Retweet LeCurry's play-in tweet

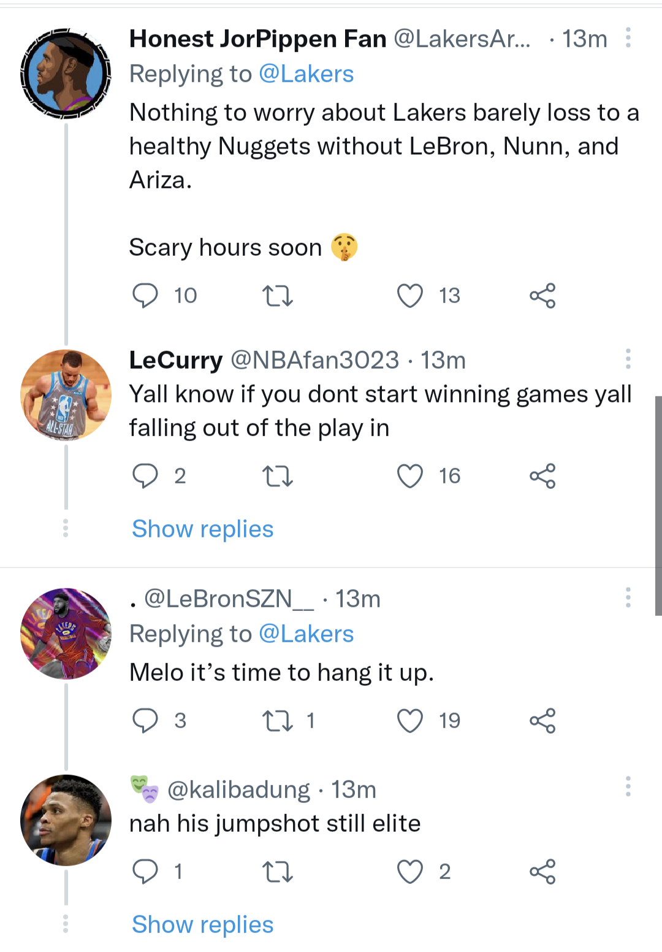[x=278, y=476]
